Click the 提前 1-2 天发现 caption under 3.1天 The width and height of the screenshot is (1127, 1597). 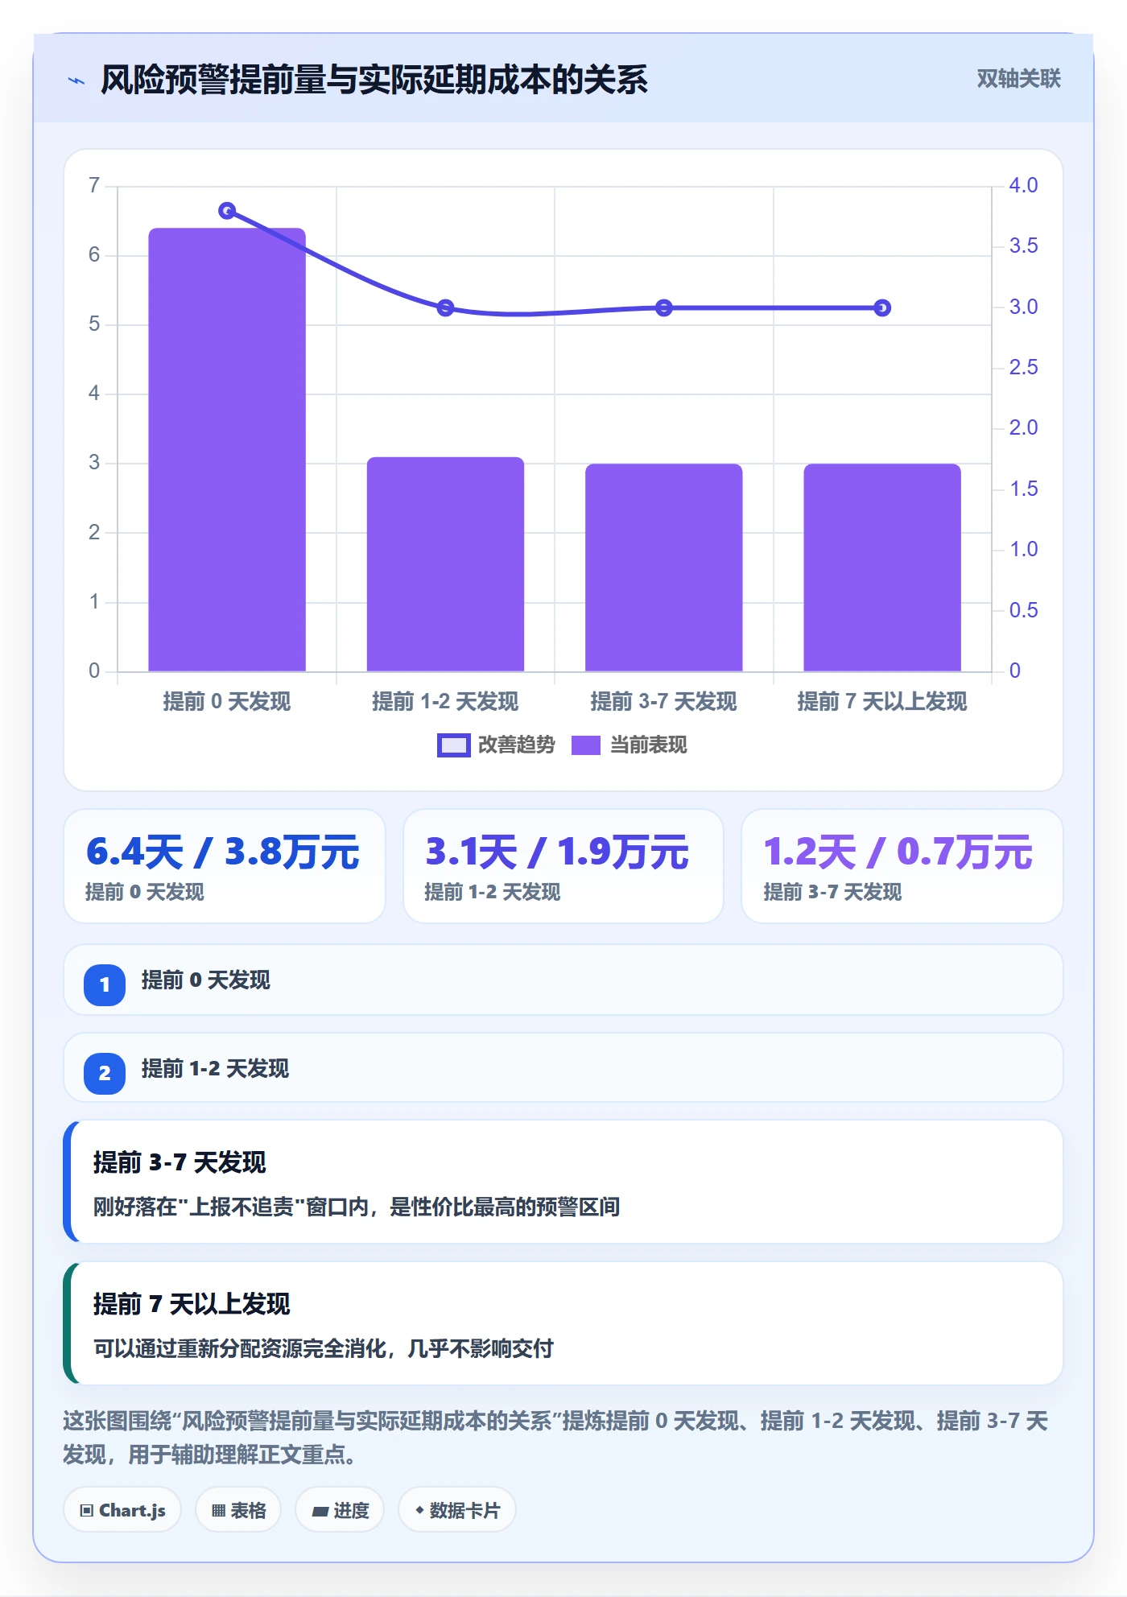[493, 892]
